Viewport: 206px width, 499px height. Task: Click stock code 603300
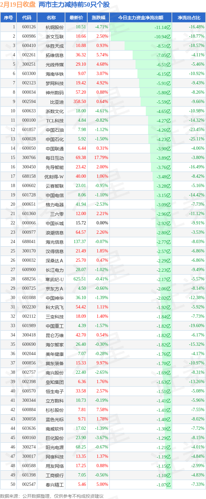(29, 74)
